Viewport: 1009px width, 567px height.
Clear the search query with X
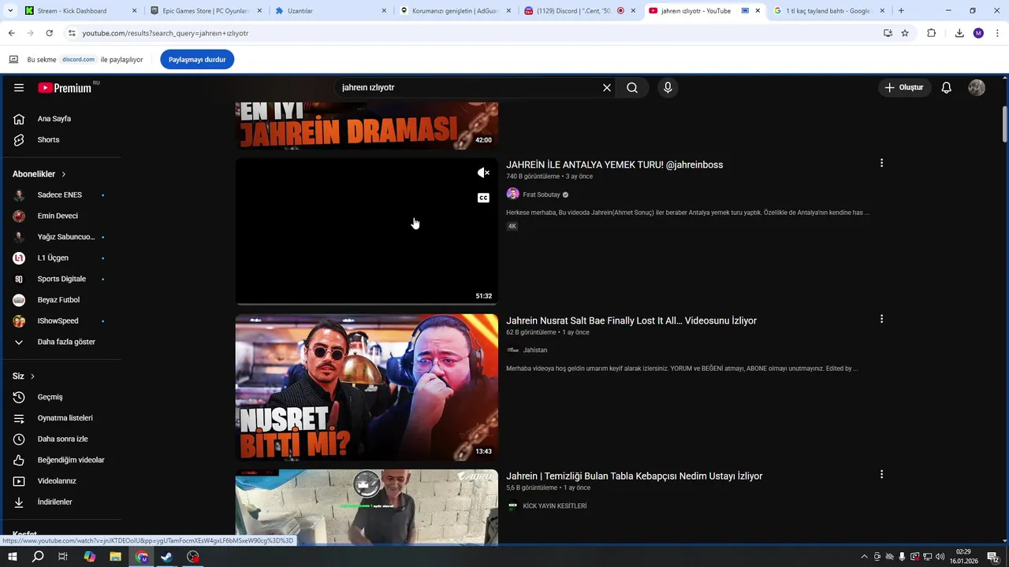coord(607,87)
